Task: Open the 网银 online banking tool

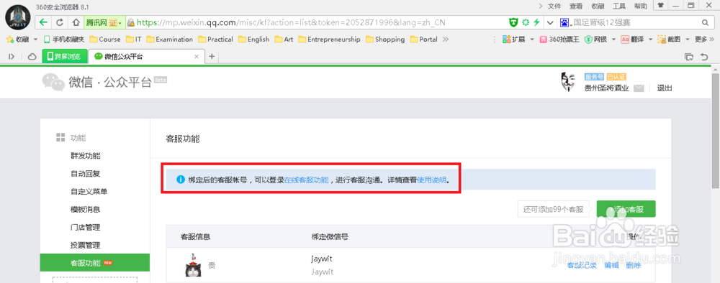Action: [595, 40]
